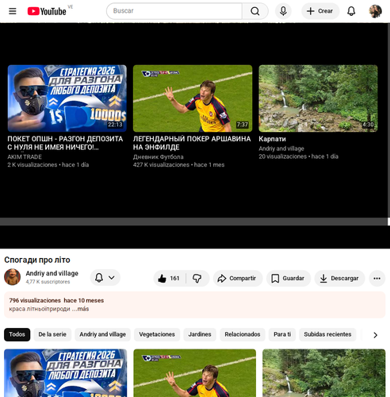Select the Todos filter chip
The width and height of the screenshot is (390, 397).
point(17,334)
